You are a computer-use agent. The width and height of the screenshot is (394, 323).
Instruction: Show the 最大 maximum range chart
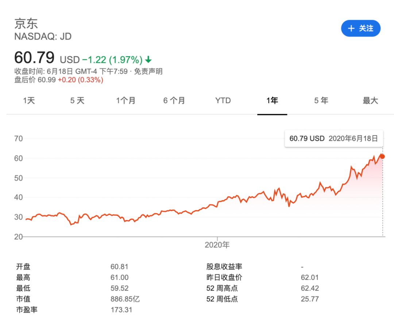pos(370,101)
